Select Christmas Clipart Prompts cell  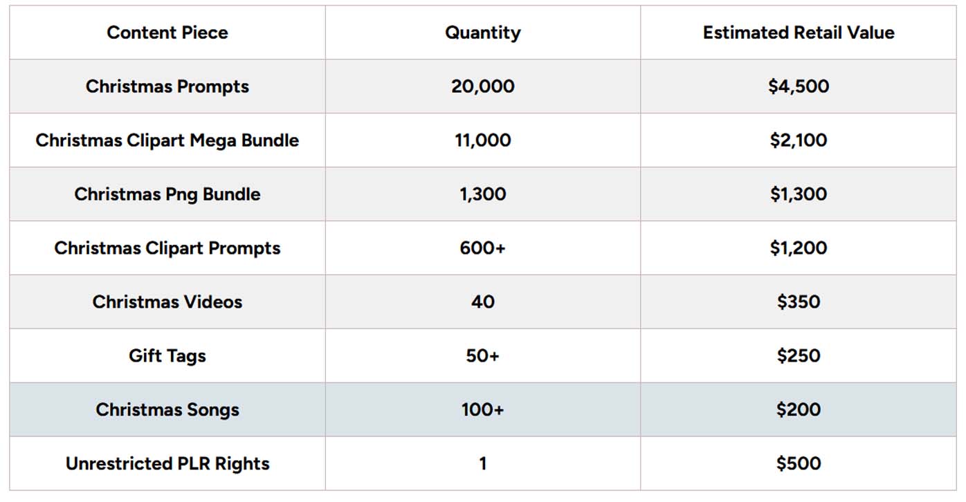point(167,248)
